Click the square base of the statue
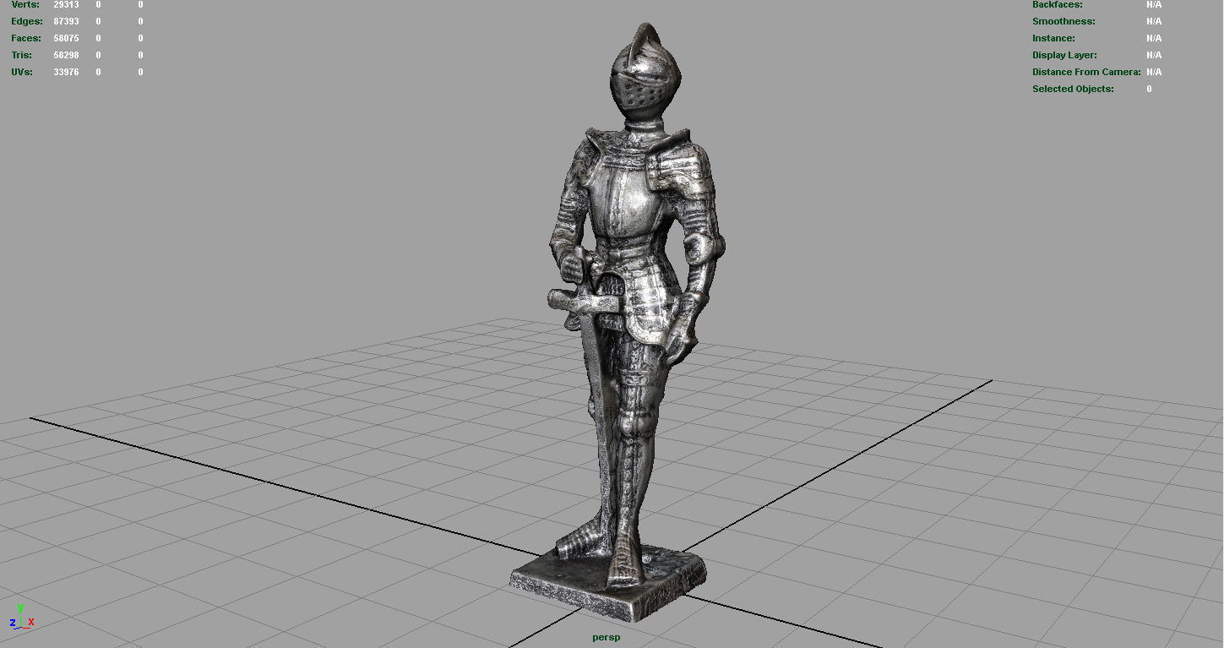 point(607,584)
